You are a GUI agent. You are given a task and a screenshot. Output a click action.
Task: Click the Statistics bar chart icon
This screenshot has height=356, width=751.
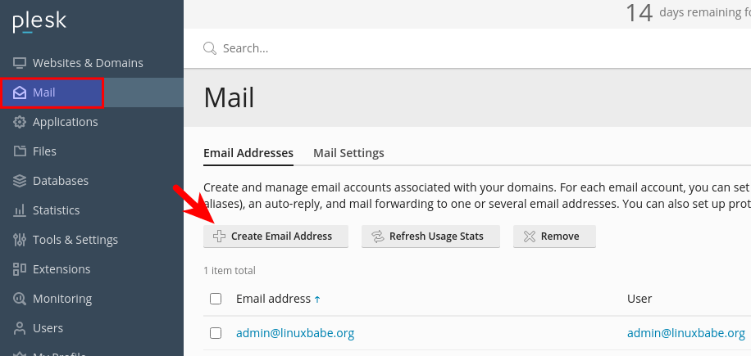pos(20,210)
